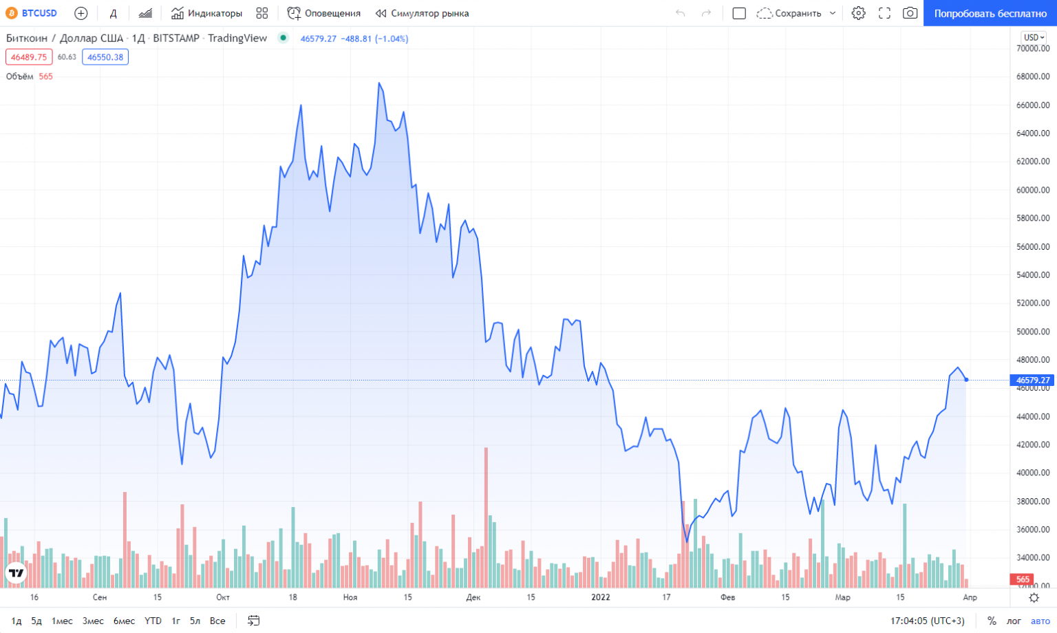This screenshot has width=1057, height=633.
Task: Open the Индикаторы panel
Action: pos(206,13)
